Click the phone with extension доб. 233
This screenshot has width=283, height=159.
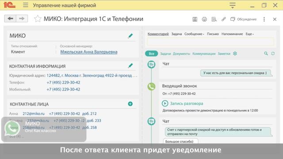click(x=77, y=121)
